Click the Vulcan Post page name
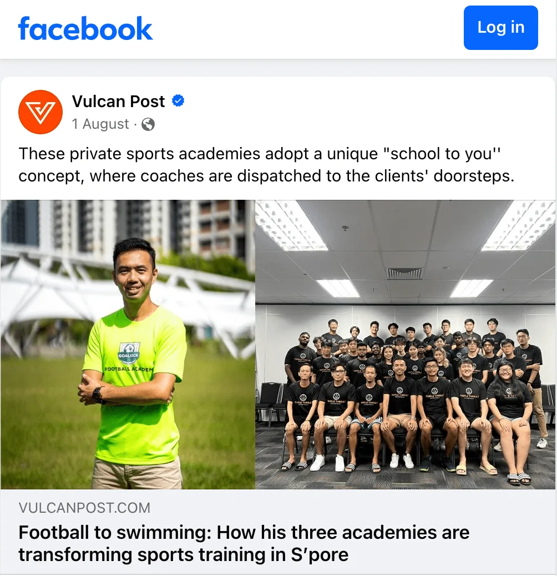 pos(118,102)
